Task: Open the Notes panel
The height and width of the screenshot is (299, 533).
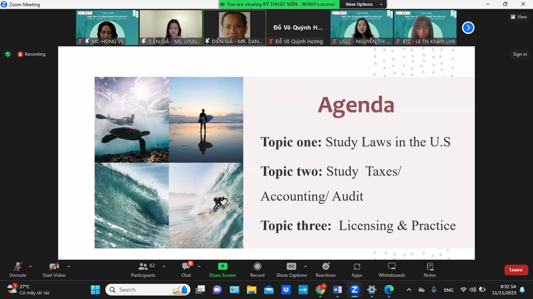Action: (x=430, y=268)
